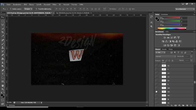The image size is (196, 110).
Task: Switch to the Pfade tab
Action: (x=171, y=50)
